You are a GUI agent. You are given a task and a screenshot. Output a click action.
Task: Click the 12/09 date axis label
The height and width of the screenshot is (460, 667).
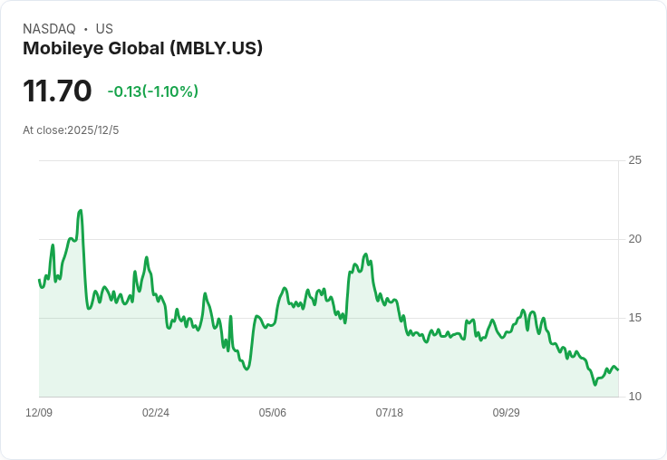point(39,413)
